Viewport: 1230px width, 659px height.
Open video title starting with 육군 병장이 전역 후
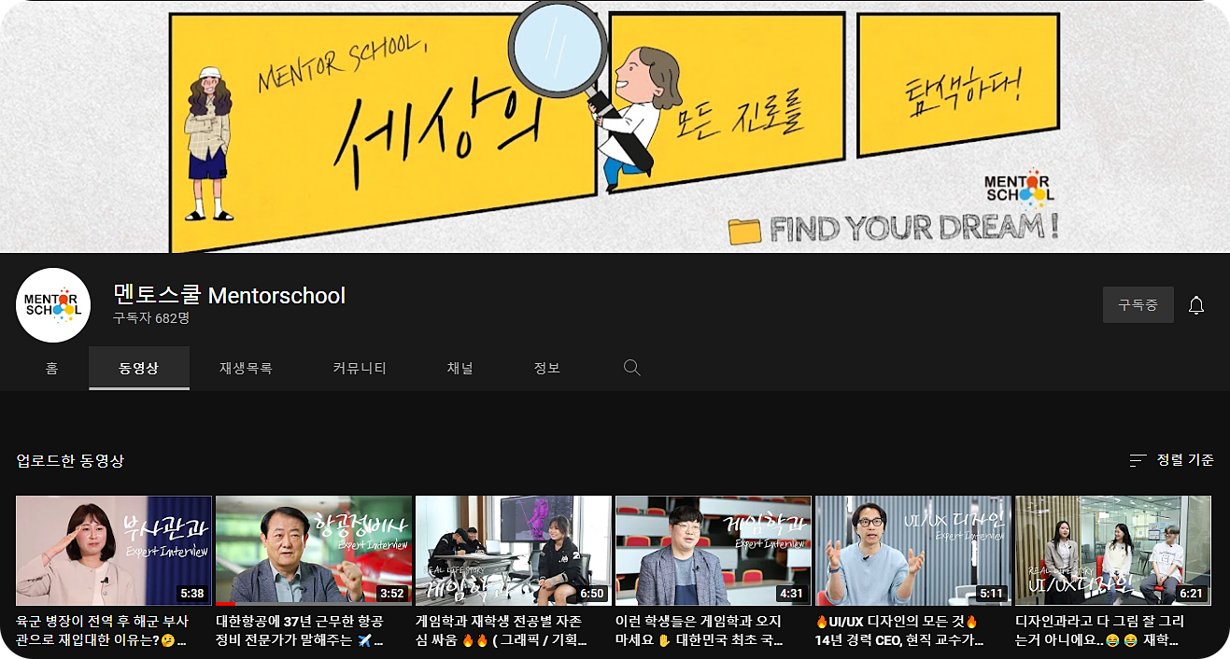point(103,631)
